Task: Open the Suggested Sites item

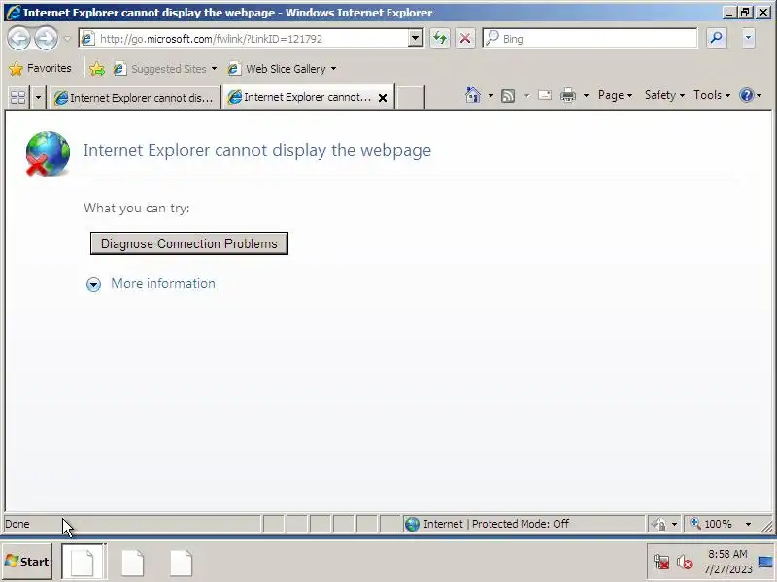Action: (164, 68)
